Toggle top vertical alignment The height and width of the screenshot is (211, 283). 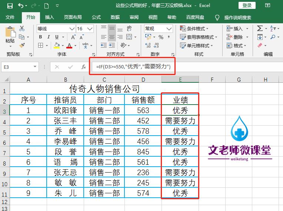[x=104, y=28]
